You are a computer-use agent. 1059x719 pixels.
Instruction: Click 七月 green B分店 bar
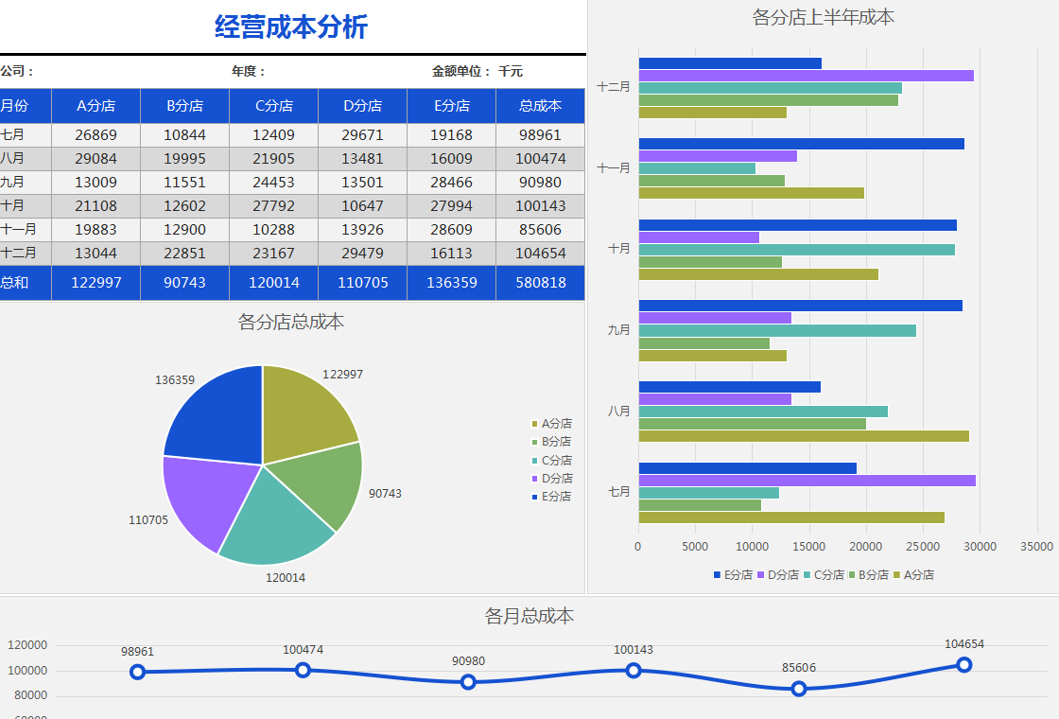tap(700, 505)
